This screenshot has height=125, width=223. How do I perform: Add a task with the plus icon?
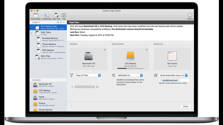coord(61,22)
